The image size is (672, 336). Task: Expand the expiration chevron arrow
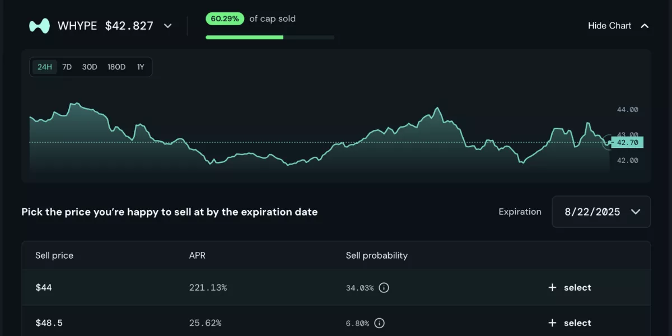[x=636, y=212]
